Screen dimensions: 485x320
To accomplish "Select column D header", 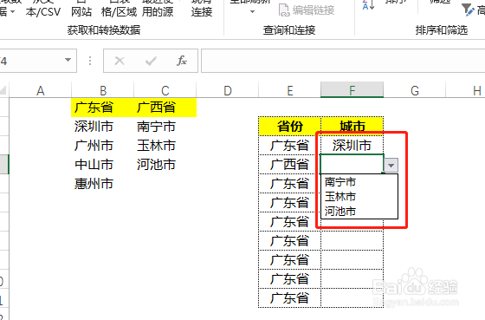I will [x=227, y=90].
